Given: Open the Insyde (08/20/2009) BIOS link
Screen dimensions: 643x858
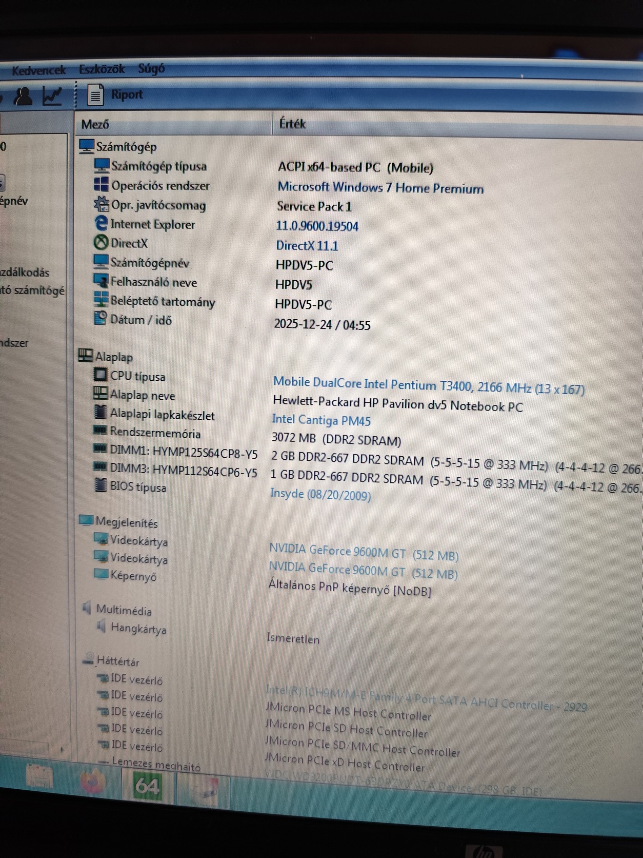Looking at the screenshot, I should 320,494.
